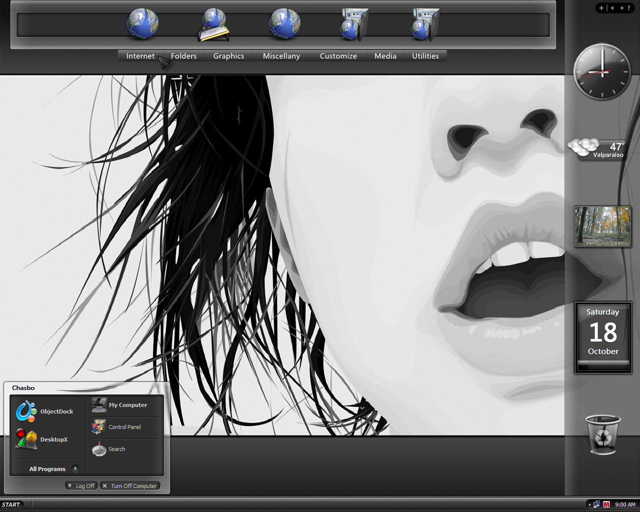Expand All Programs arrow
Viewport: 640px width, 512px height.
point(75,468)
